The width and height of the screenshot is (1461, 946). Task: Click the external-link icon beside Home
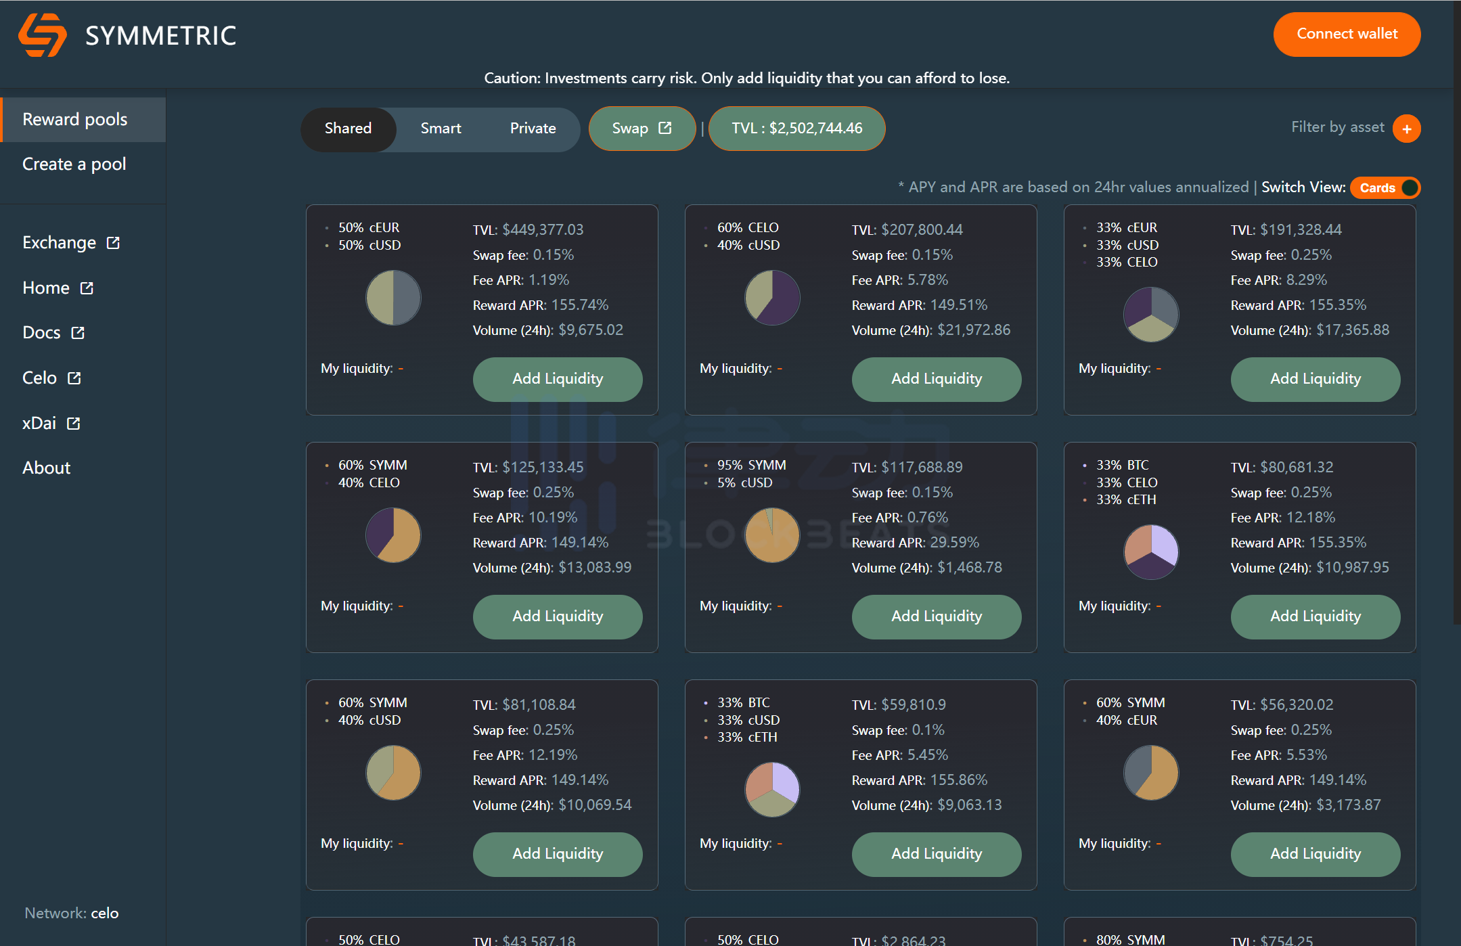coord(87,288)
